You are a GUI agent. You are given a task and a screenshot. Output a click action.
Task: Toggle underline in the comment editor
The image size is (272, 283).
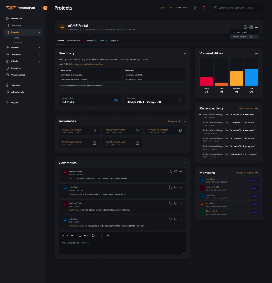(80, 236)
